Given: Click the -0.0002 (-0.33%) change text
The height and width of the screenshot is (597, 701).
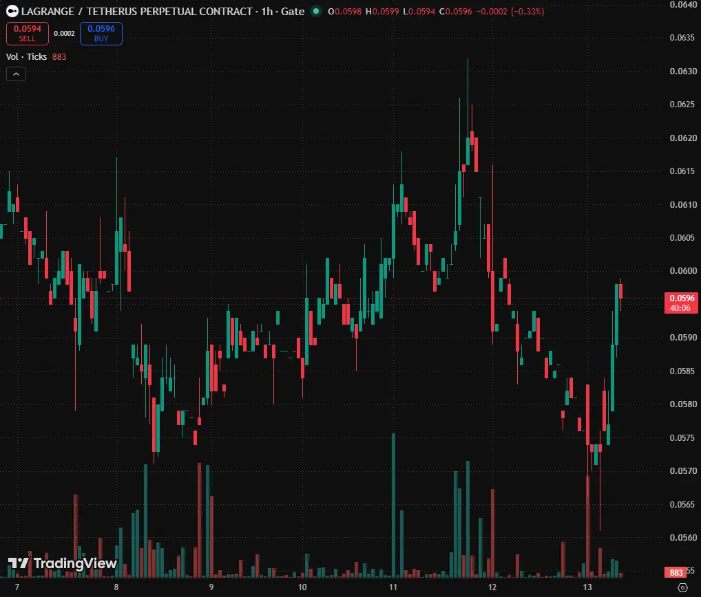Looking at the screenshot, I should 510,12.
